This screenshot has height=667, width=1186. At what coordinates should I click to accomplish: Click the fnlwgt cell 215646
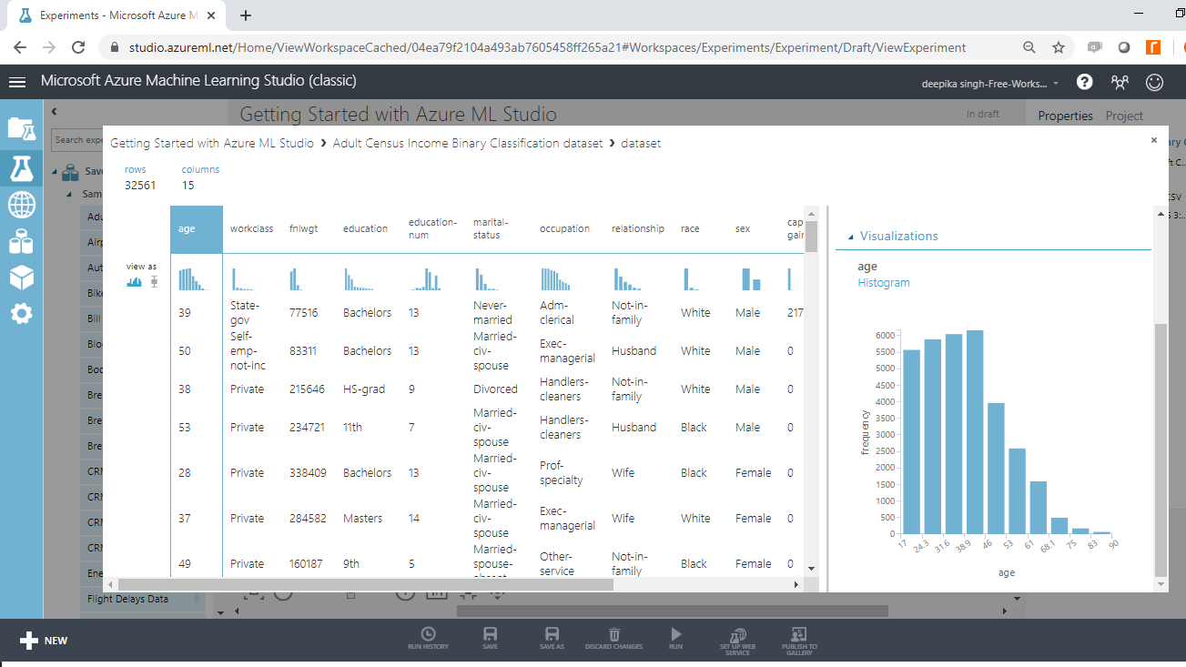pyautogui.click(x=307, y=389)
